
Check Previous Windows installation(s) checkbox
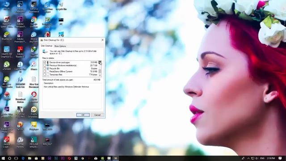pos(45,65)
